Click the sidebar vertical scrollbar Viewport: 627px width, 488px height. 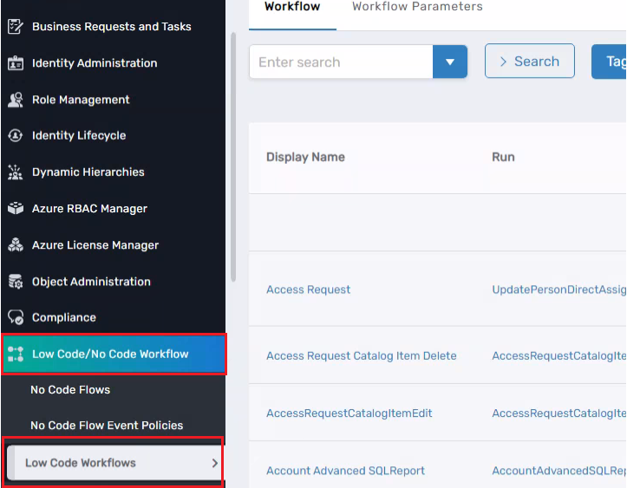click(233, 157)
